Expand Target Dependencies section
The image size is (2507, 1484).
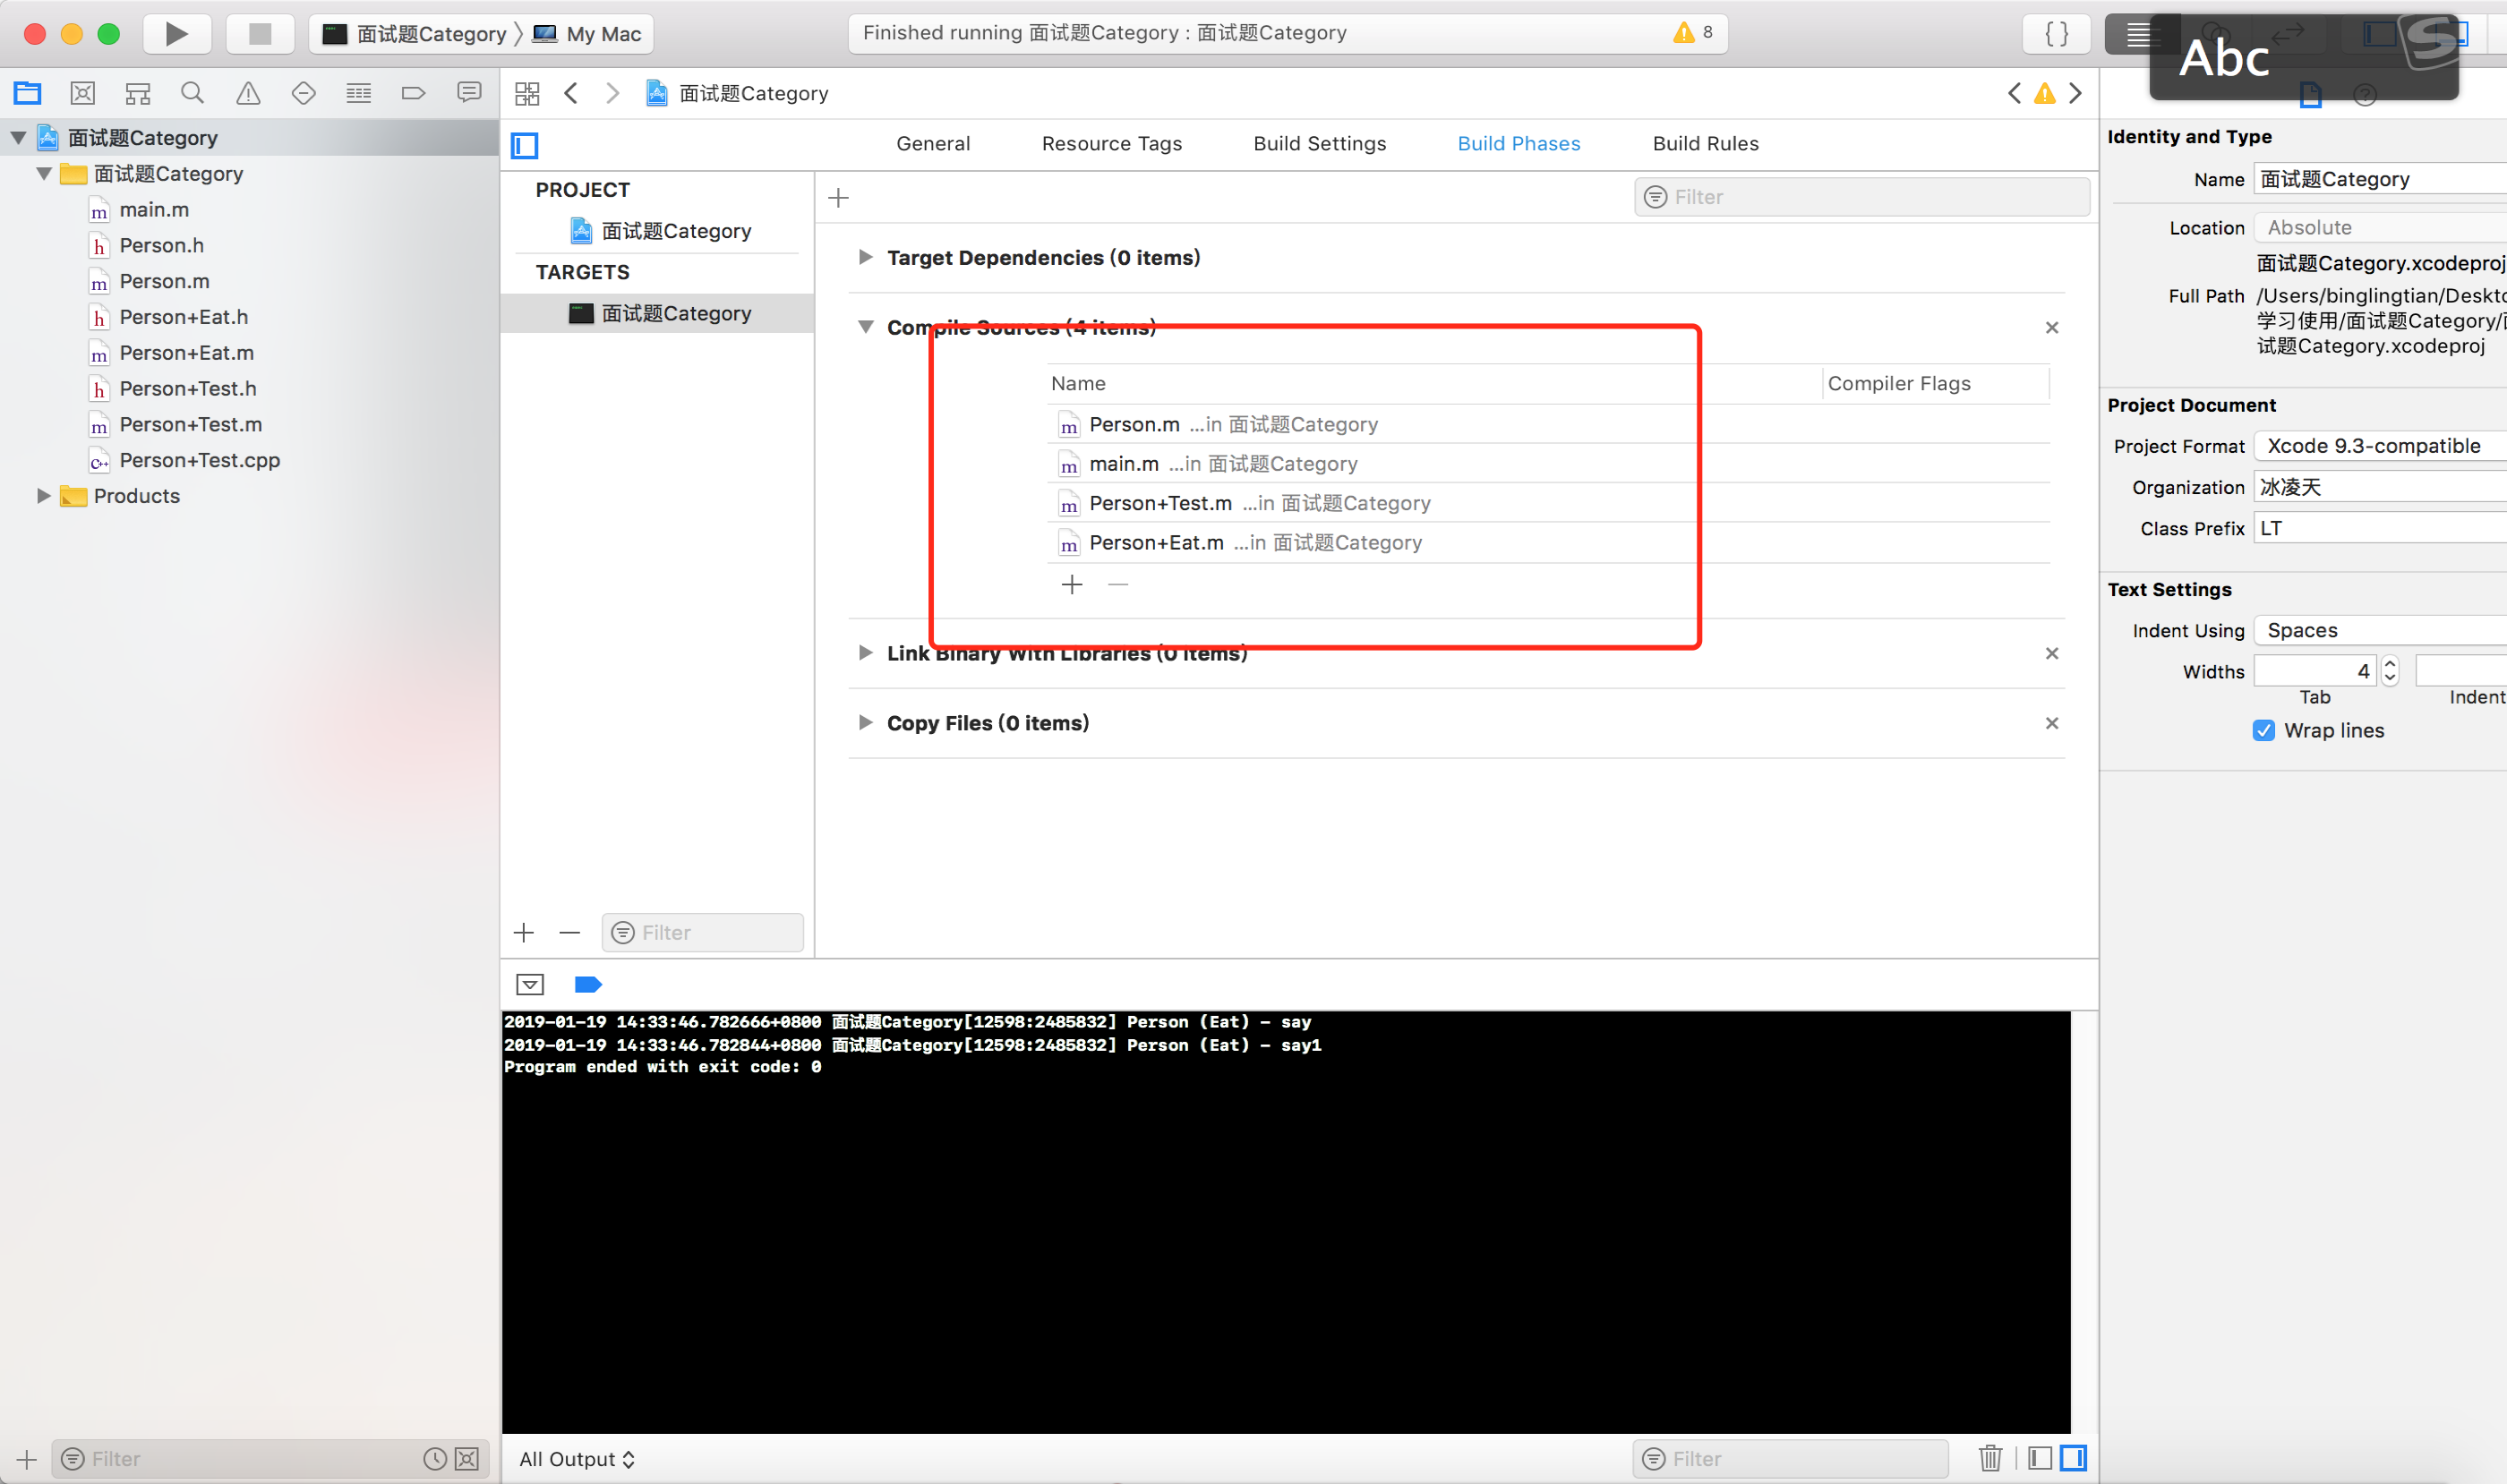click(x=865, y=257)
